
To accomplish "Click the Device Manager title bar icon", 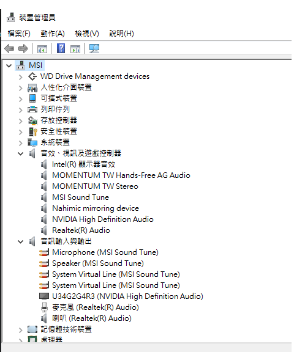I will (x=10, y=17).
